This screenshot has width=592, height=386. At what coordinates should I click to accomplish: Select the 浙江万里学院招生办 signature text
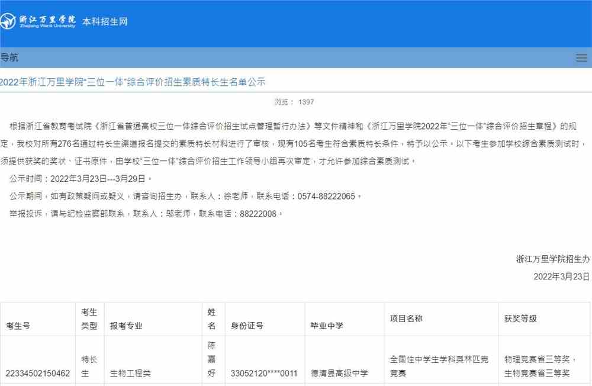[x=553, y=259]
